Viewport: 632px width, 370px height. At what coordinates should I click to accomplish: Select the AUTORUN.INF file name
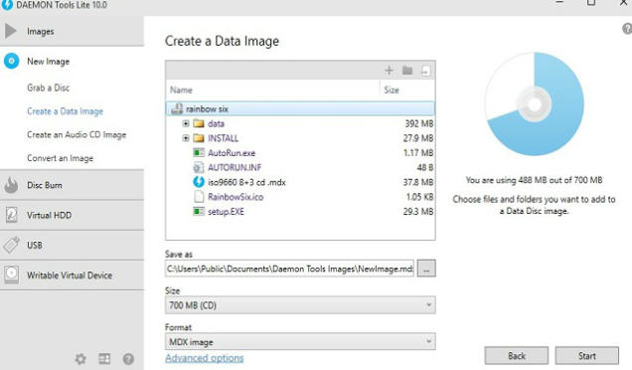(235, 167)
